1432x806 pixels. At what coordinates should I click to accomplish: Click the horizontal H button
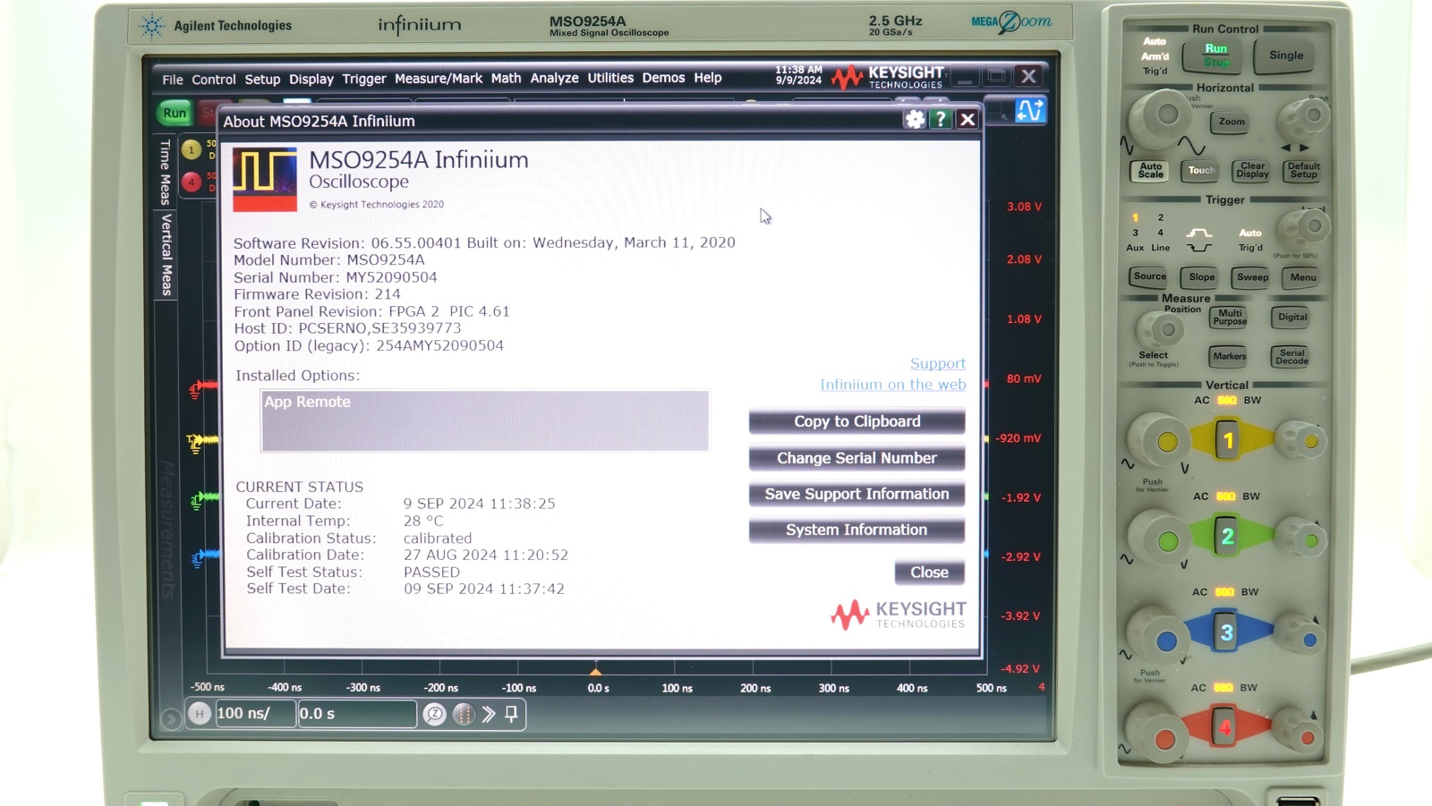click(200, 713)
